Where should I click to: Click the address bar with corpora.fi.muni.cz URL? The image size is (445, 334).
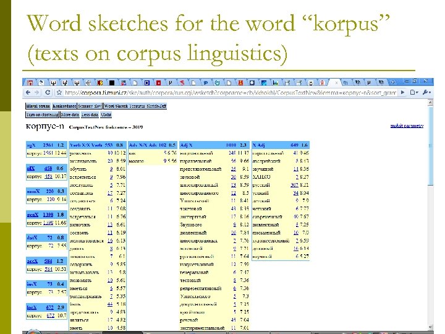pos(230,92)
